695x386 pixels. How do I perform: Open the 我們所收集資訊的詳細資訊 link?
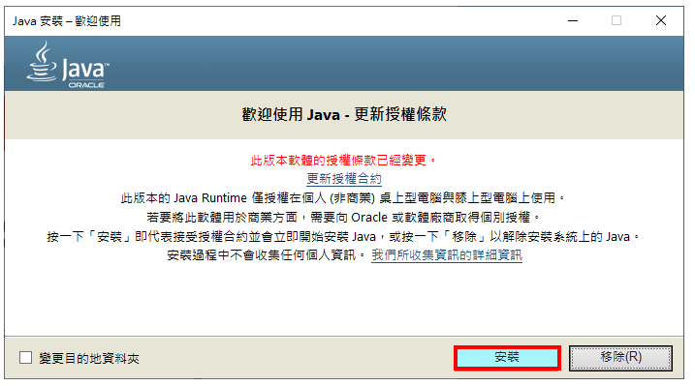pyautogui.click(x=447, y=255)
